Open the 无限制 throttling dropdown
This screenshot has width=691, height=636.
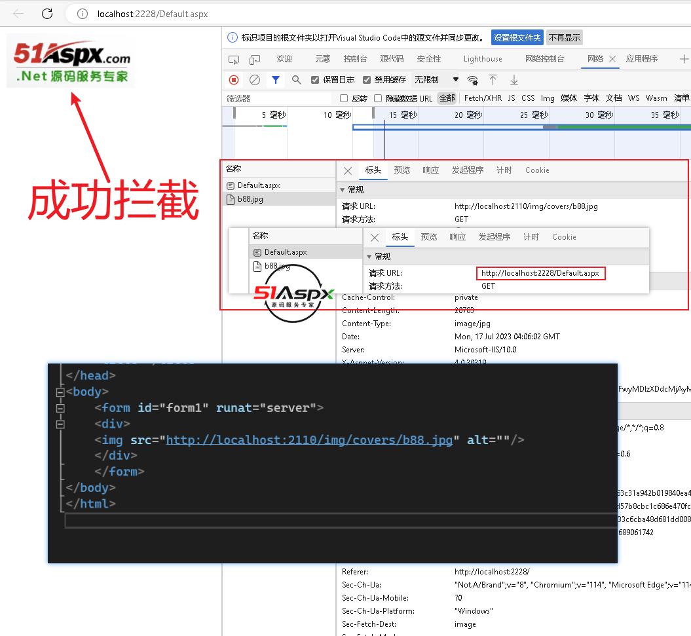coord(436,80)
